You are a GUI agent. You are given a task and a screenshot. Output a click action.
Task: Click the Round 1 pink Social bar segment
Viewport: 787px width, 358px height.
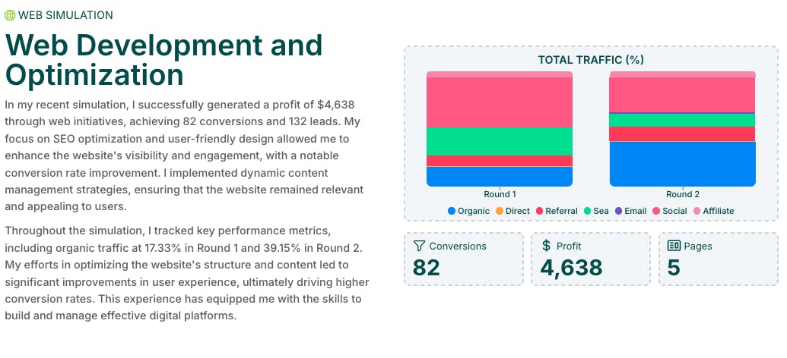(499, 102)
